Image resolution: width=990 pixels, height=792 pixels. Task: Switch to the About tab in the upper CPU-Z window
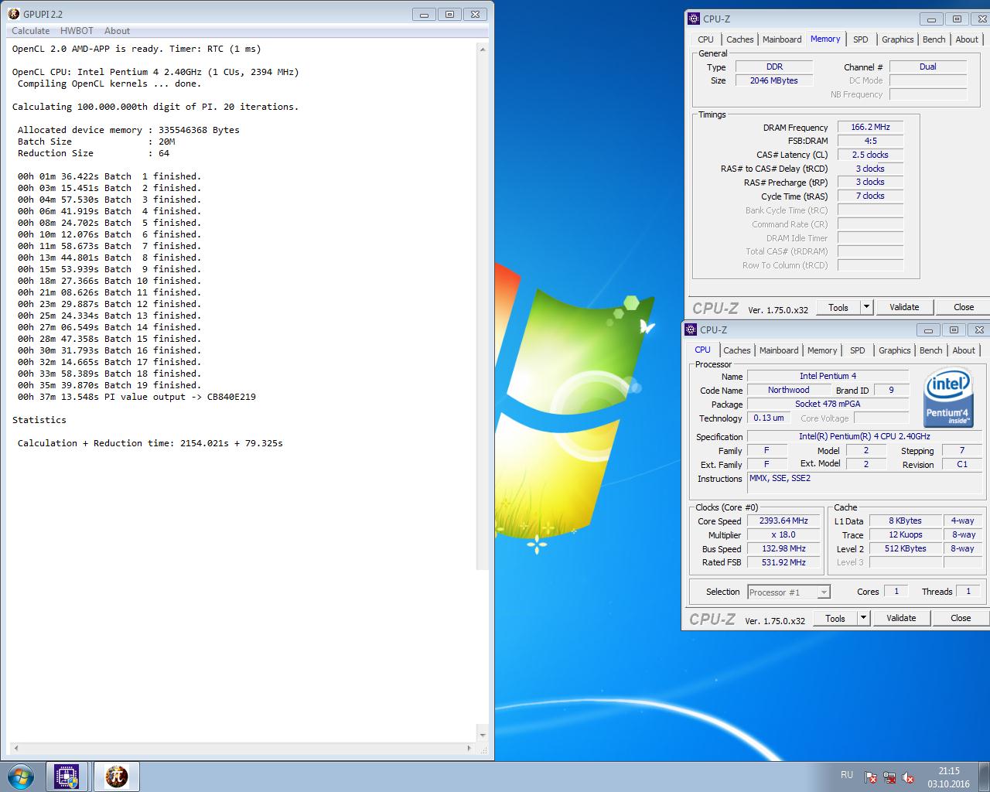(x=967, y=39)
